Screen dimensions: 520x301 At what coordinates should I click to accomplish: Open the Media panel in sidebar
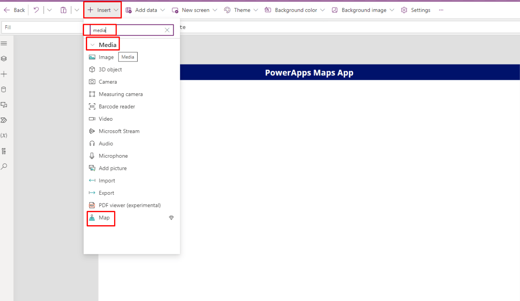tap(4, 105)
